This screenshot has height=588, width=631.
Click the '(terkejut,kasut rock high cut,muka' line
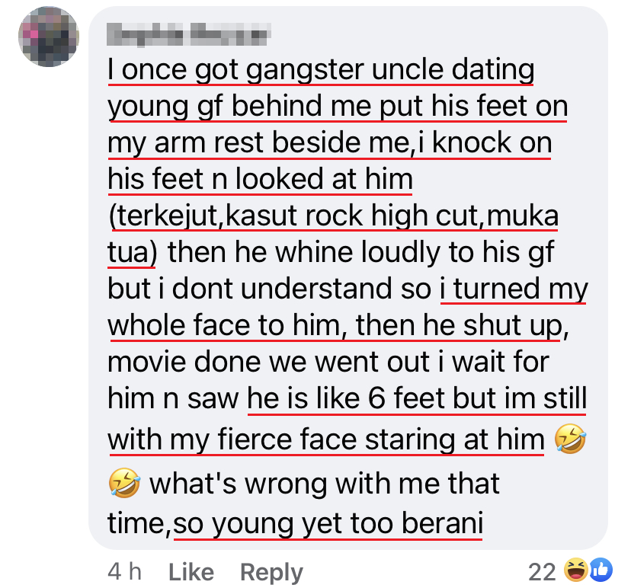coord(334,216)
